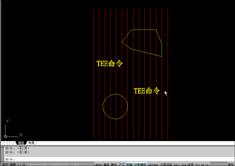Turn on 正交 ortho mode

(122, 164)
